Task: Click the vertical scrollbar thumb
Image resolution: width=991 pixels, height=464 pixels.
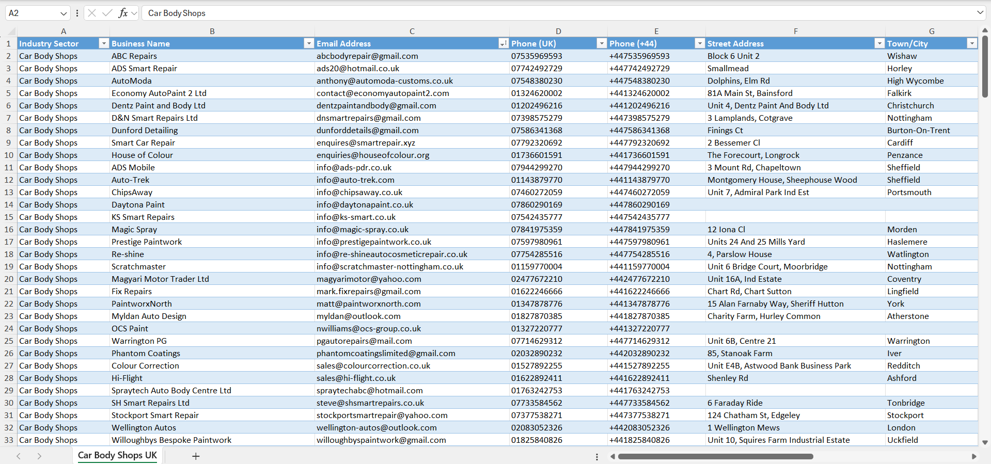Action: pyautogui.click(x=985, y=66)
